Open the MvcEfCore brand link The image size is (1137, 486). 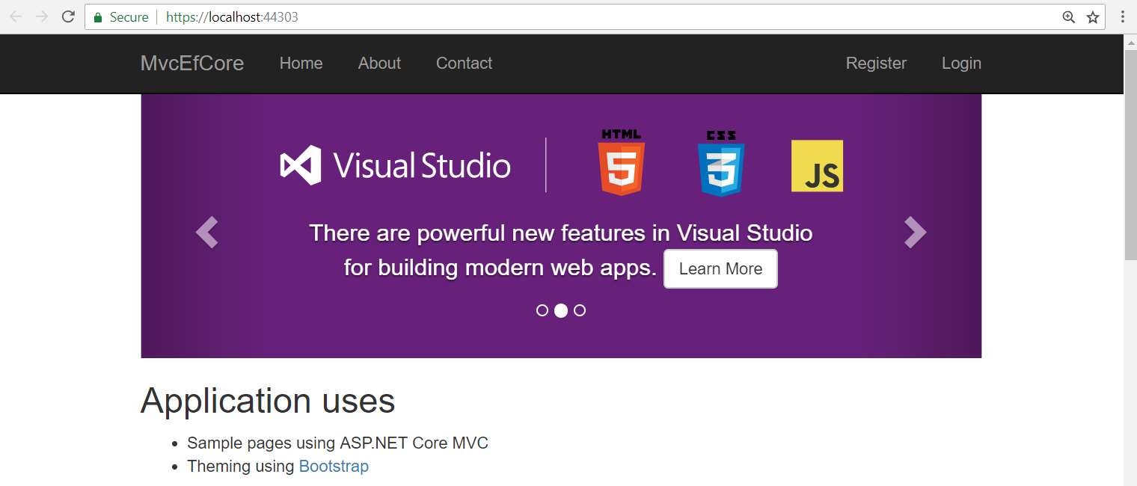[x=192, y=64]
